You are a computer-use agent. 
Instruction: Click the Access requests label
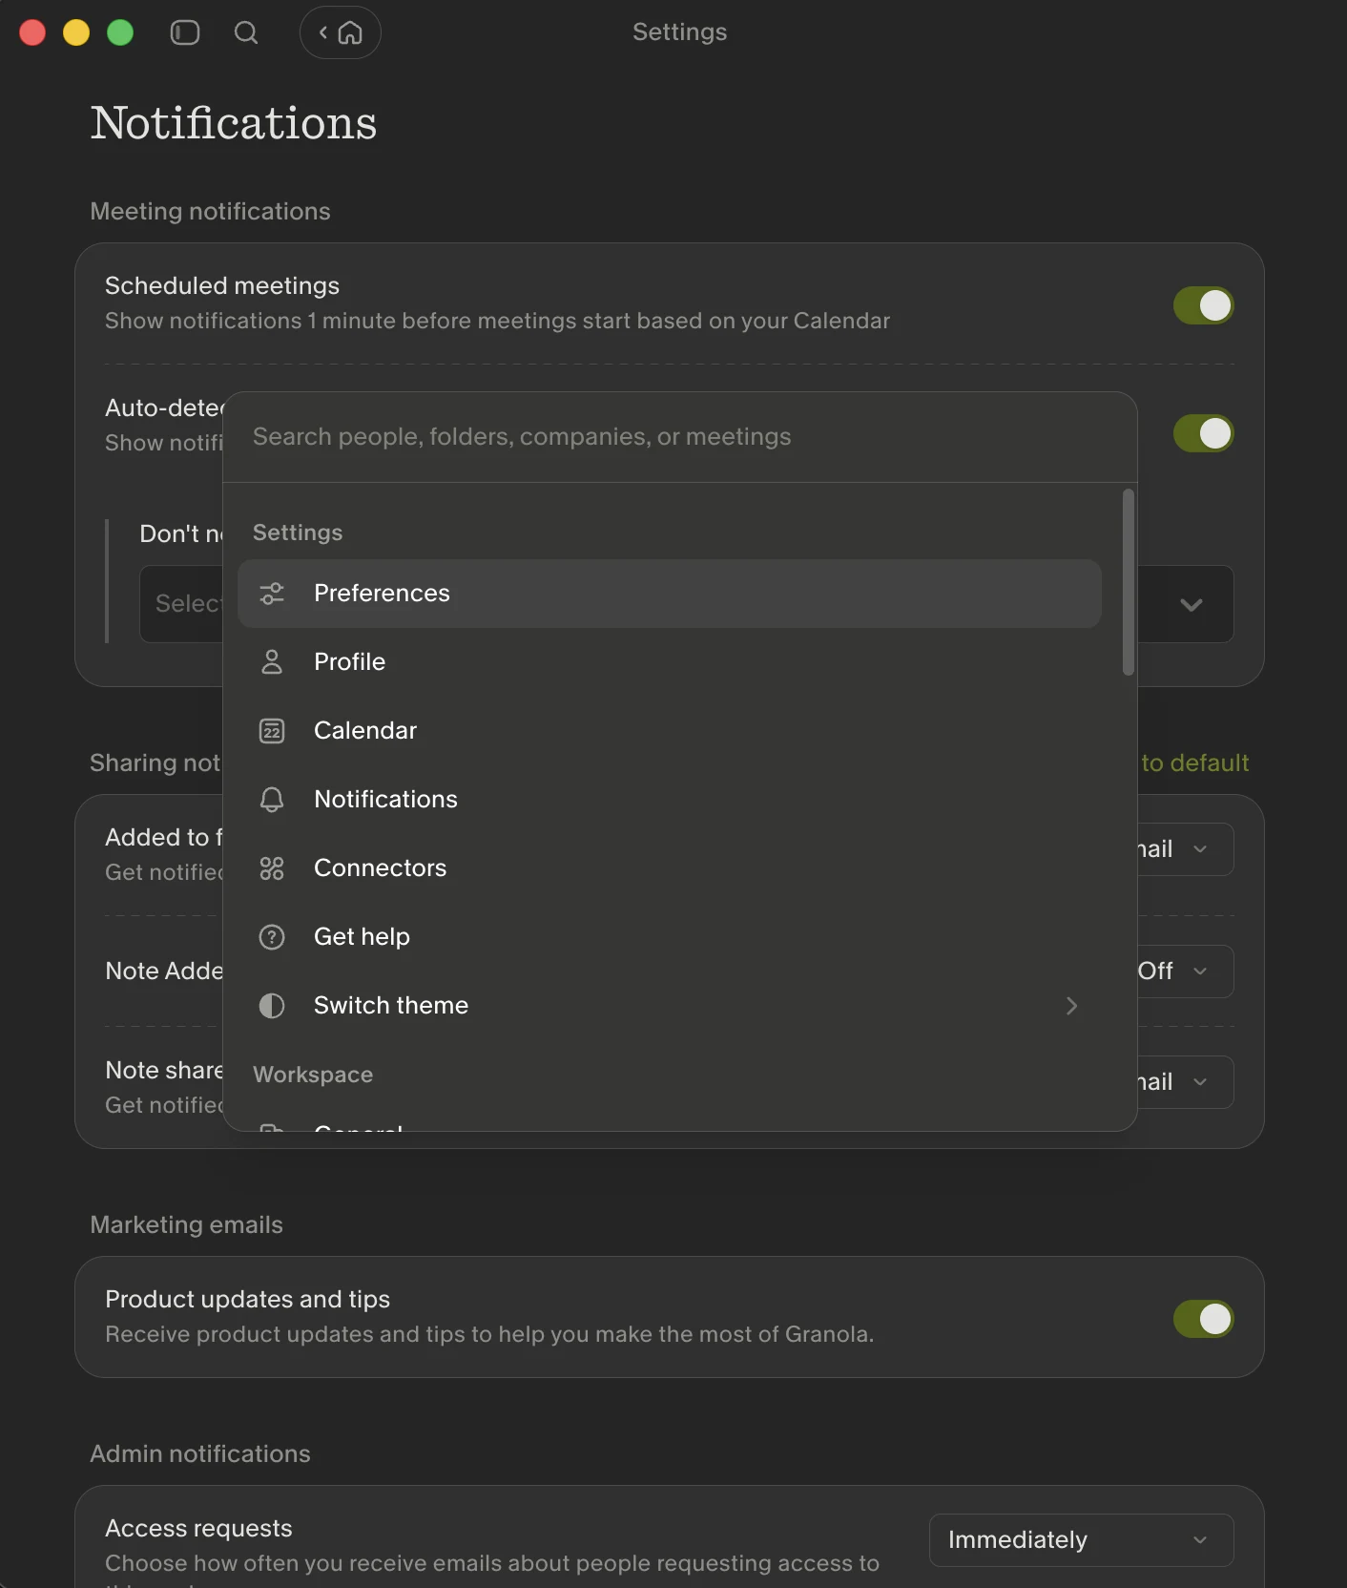[198, 1529]
